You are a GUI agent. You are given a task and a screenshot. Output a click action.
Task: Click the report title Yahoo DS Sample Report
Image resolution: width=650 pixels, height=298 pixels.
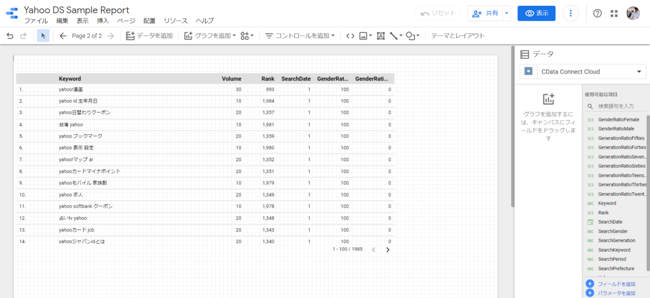click(76, 10)
